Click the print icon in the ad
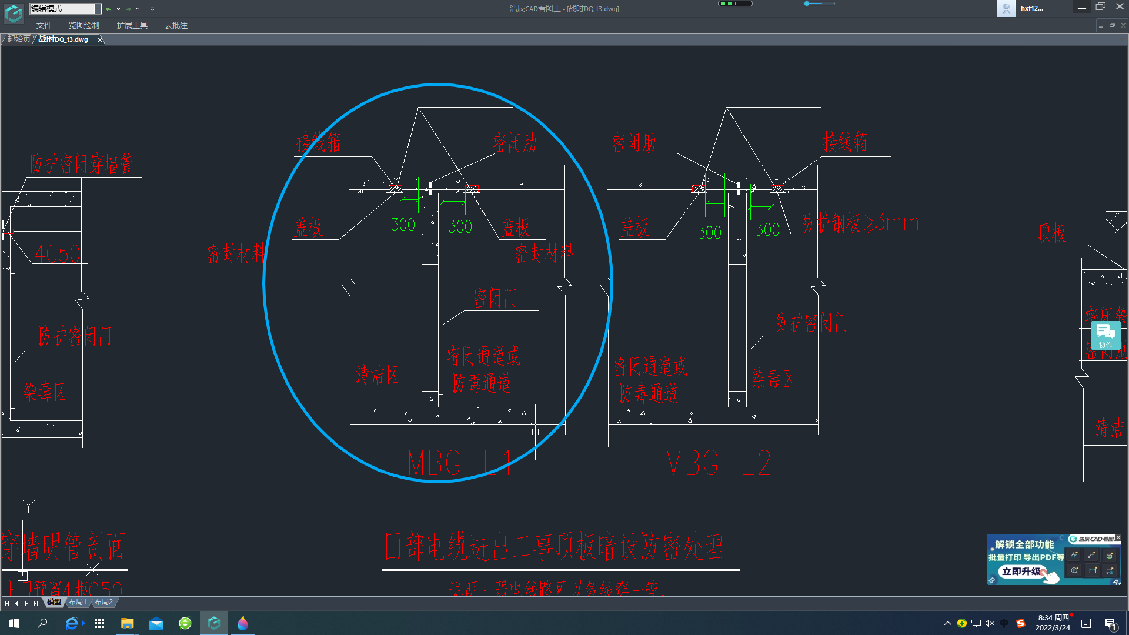1129x635 pixels. pyautogui.click(x=1109, y=555)
